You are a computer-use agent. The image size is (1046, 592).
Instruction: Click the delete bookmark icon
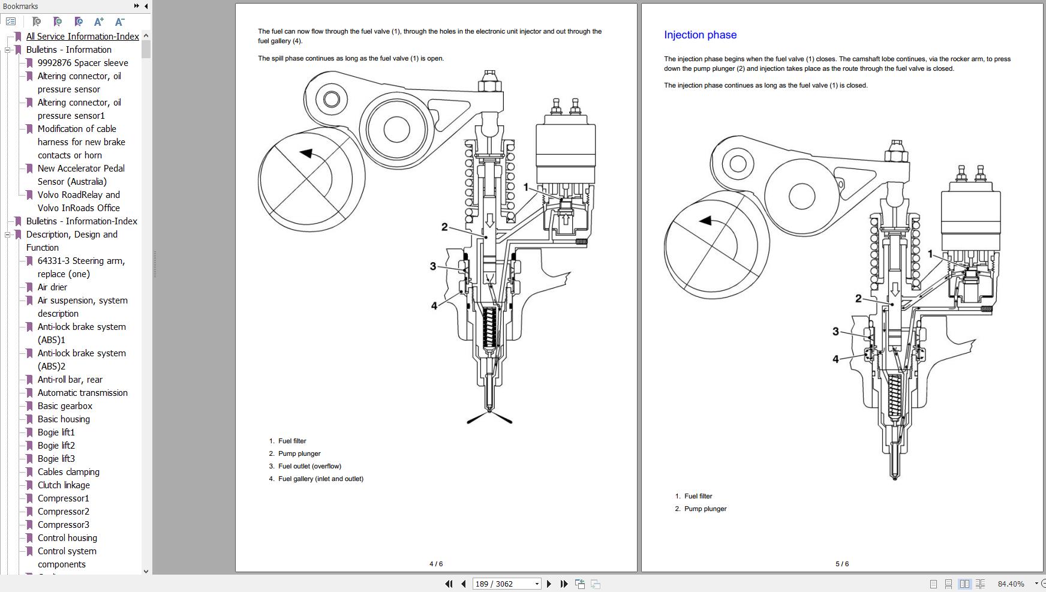pyautogui.click(x=37, y=21)
